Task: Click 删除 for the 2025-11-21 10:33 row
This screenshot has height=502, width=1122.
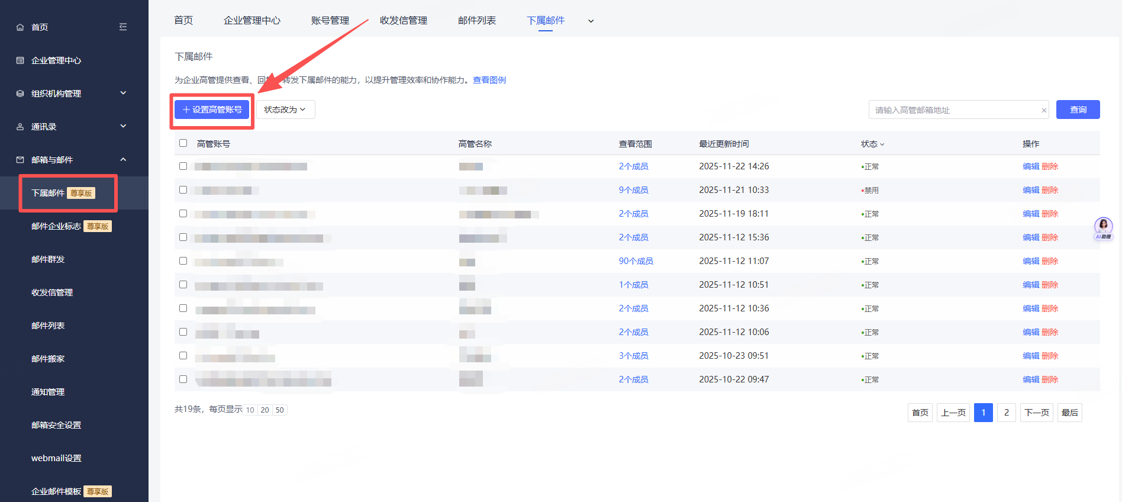Action: 1050,190
